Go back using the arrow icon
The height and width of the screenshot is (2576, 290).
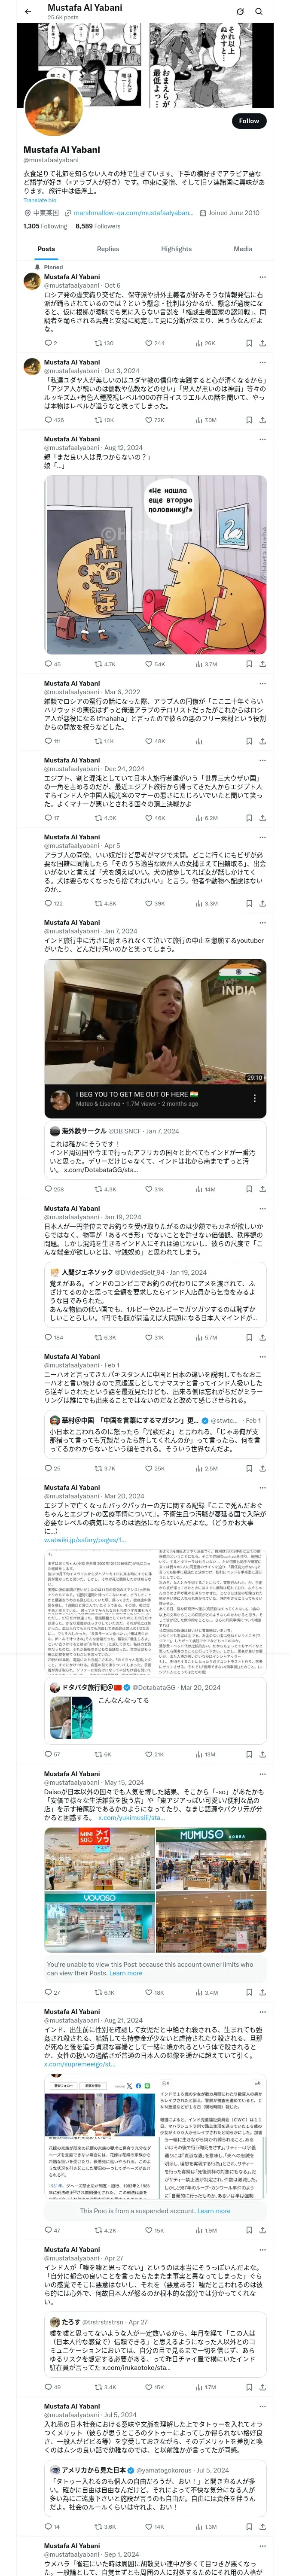tap(28, 11)
